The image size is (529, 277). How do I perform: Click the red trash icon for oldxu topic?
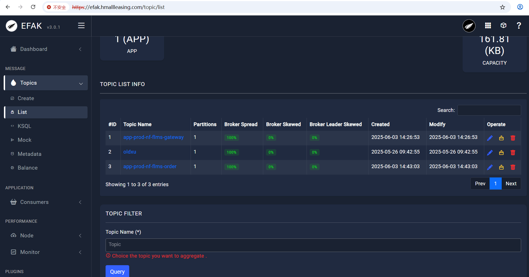coord(513,152)
